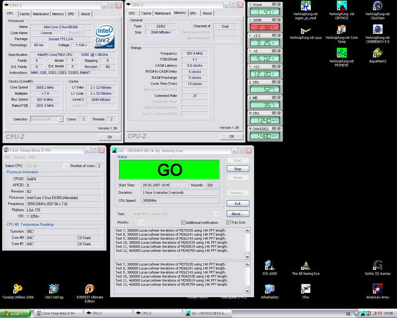Switch to the Cache tab in left CPU-Z
The image size is (397, 318).
[24, 14]
